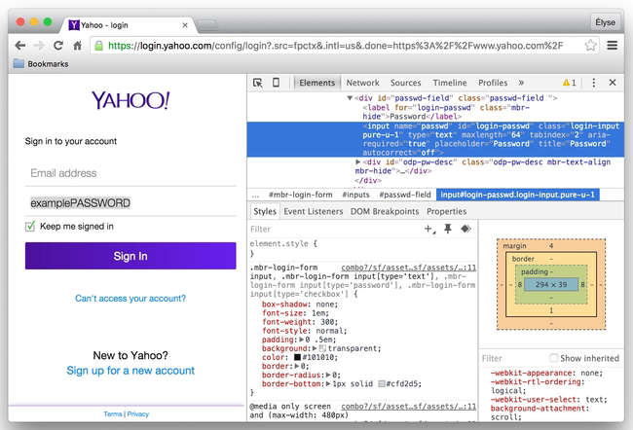
Task: Click the Email address input field
Action: tap(130, 173)
